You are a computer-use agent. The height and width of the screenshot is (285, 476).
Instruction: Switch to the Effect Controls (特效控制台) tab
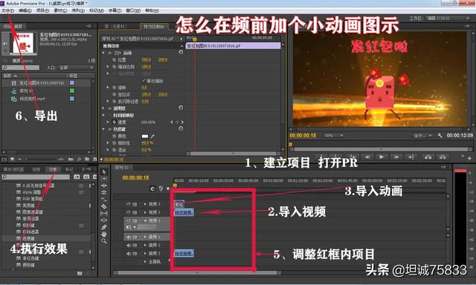pyautogui.click(x=154, y=27)
